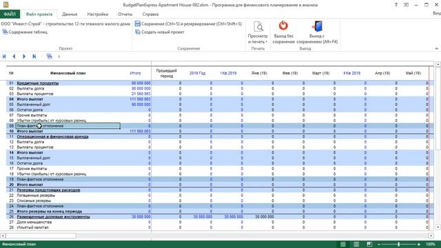The width and height of the screenshot is (441, 248).
Task: Click horizontal scrollbar left arrow
Action: [x=3, y=236]
